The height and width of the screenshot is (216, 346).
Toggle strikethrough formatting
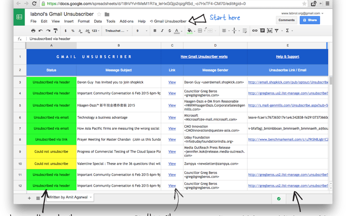pos(169,31)
